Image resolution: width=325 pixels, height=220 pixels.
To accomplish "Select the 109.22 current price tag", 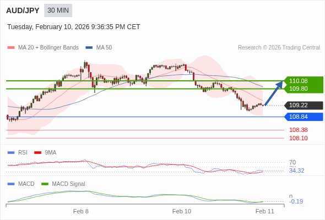I will coord(304,106).
